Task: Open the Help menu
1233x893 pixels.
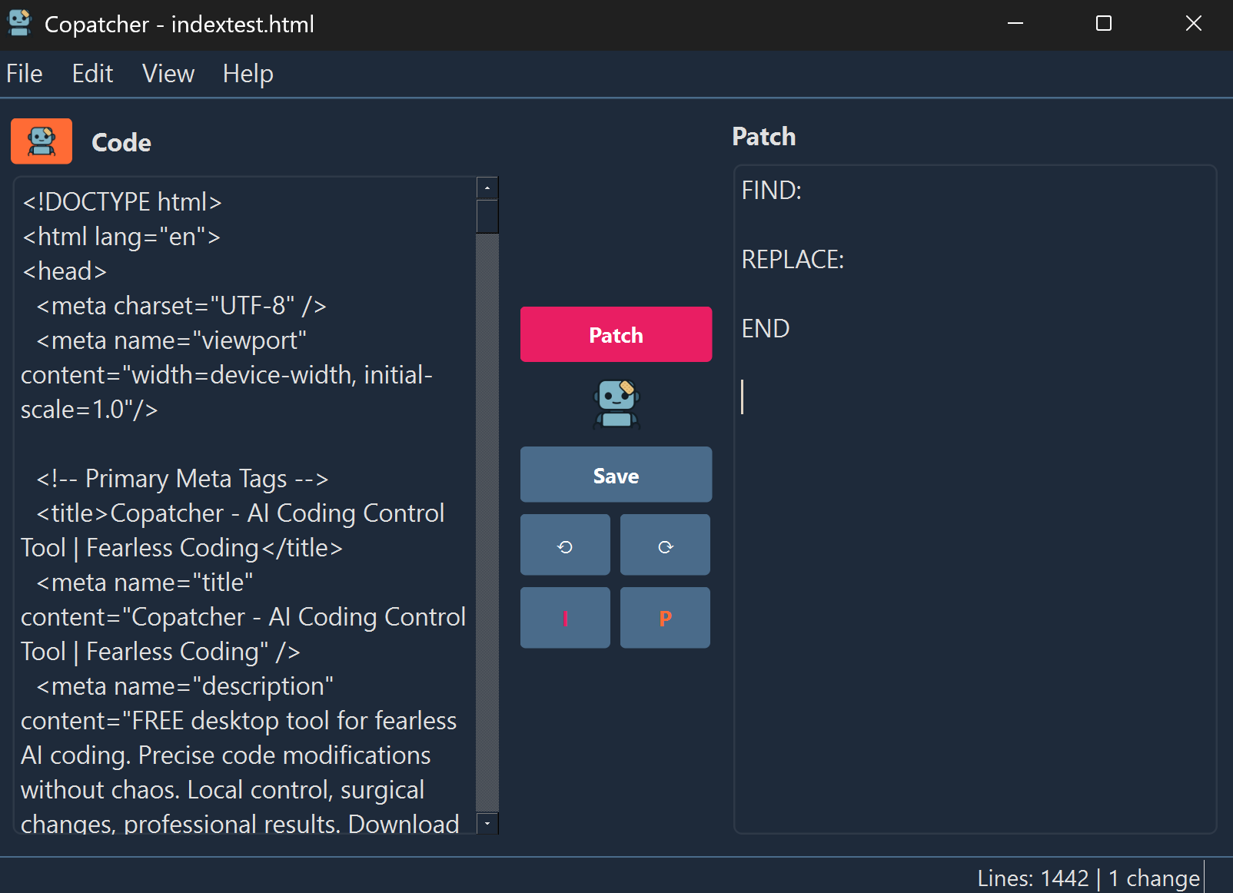Action: coord(248,74)
